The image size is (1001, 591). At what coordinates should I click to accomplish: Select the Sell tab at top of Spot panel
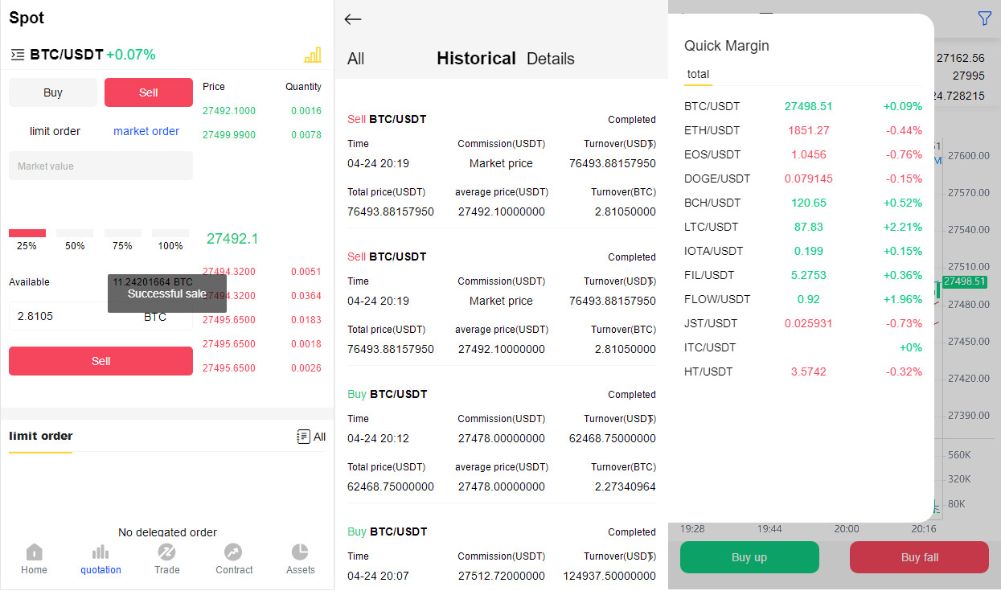[x=149, y=92]
